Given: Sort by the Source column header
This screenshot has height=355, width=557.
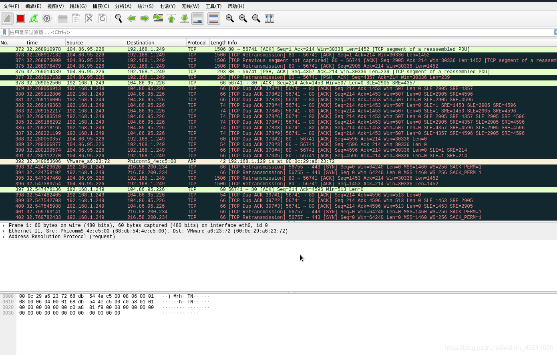Looking at the screenshot, I should point(95,42).
